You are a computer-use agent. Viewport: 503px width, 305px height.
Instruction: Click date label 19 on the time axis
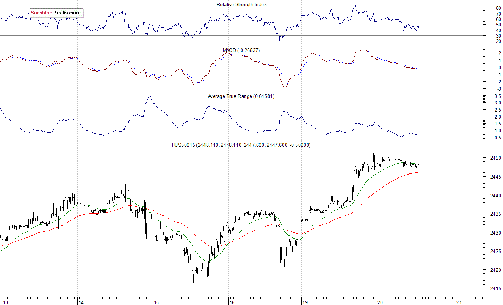pos(305,302)
